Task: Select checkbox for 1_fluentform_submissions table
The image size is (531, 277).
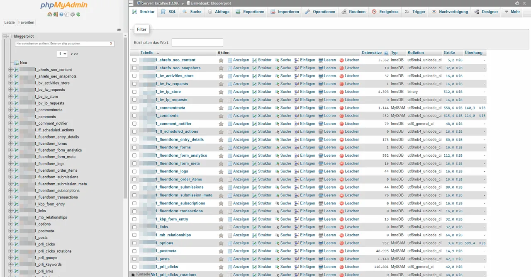Action: [134, 187]
